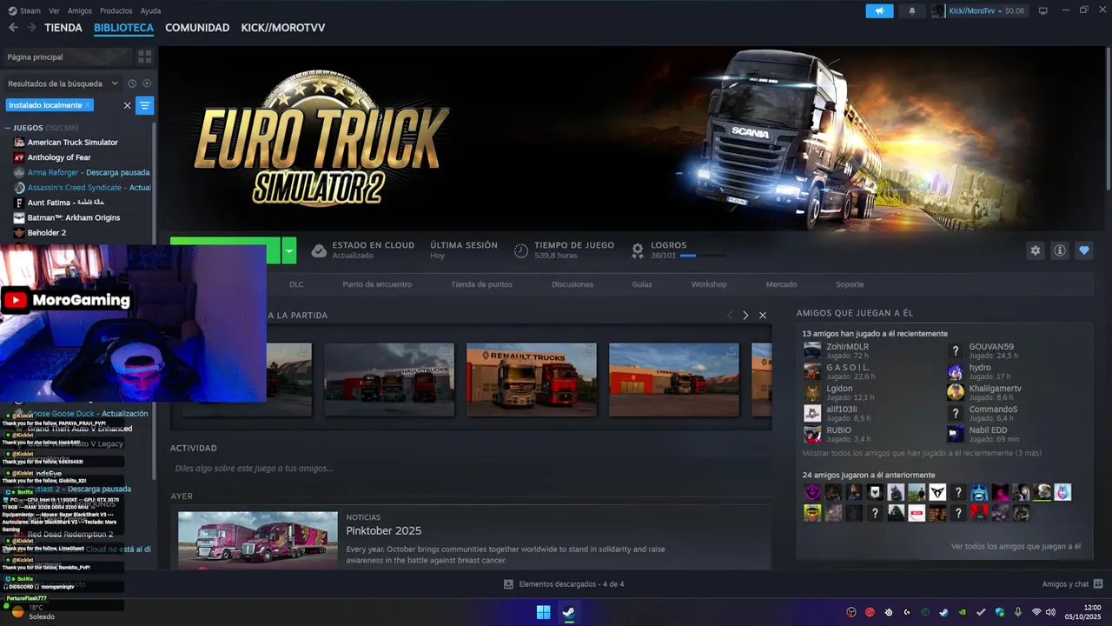Open volume speaker tray icon
The image size is (1112, 626).
pos(1050,612)
